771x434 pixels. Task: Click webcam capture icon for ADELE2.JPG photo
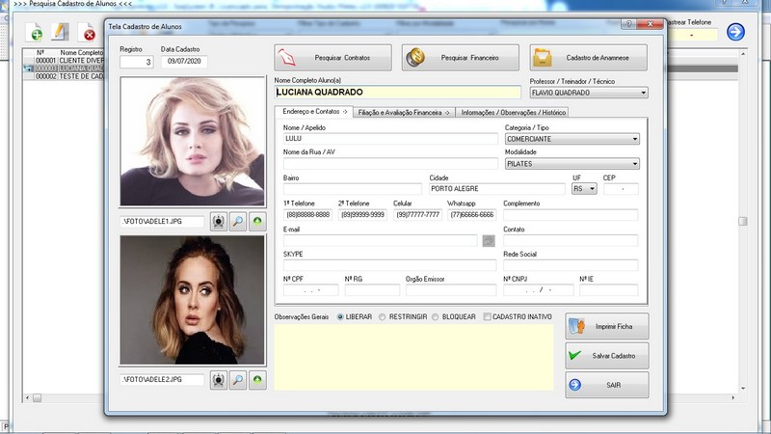(219, 380)
